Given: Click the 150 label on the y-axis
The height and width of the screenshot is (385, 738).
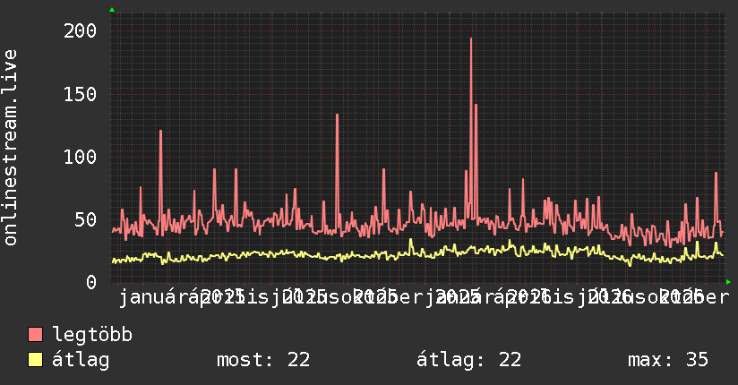Looking at the screenshot, I should 80,94.
